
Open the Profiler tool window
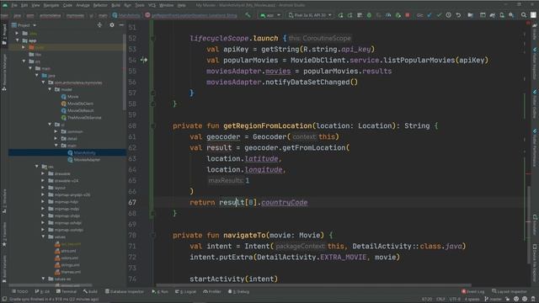212,291
